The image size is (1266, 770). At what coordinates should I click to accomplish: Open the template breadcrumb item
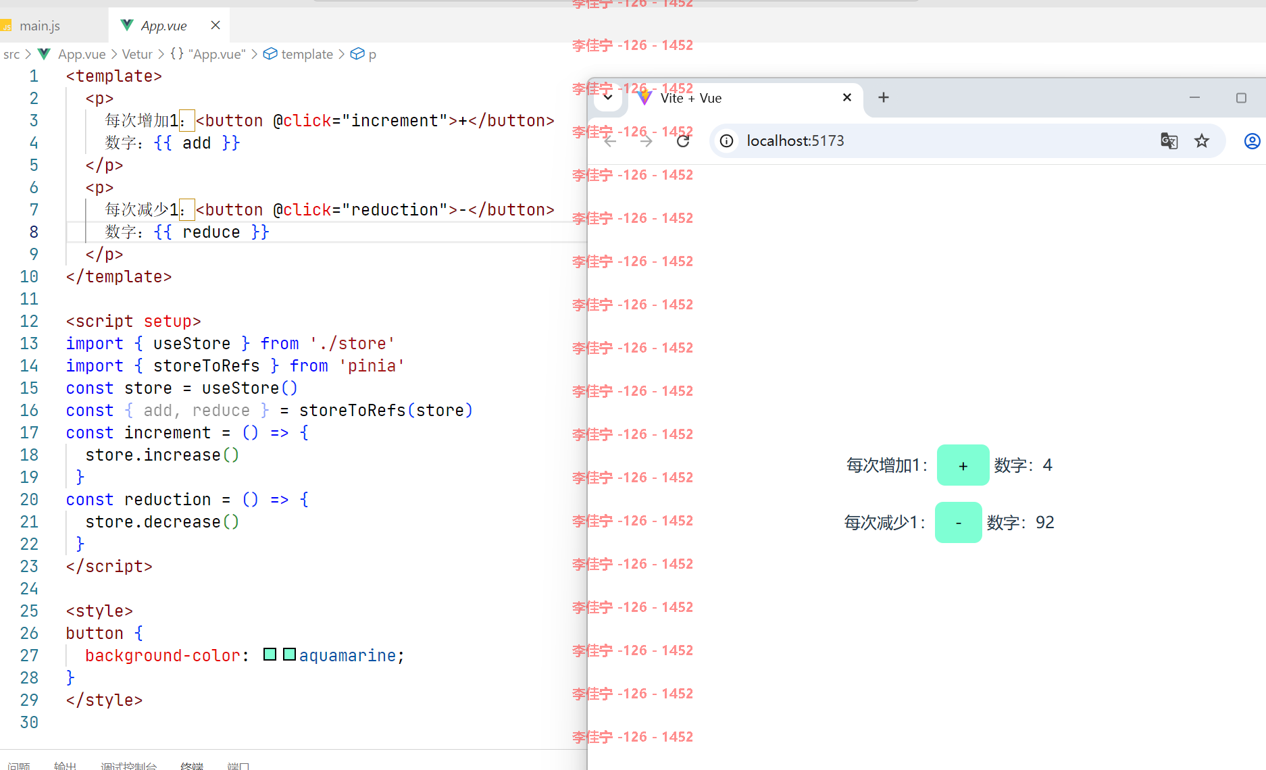(x=298, y=54)
